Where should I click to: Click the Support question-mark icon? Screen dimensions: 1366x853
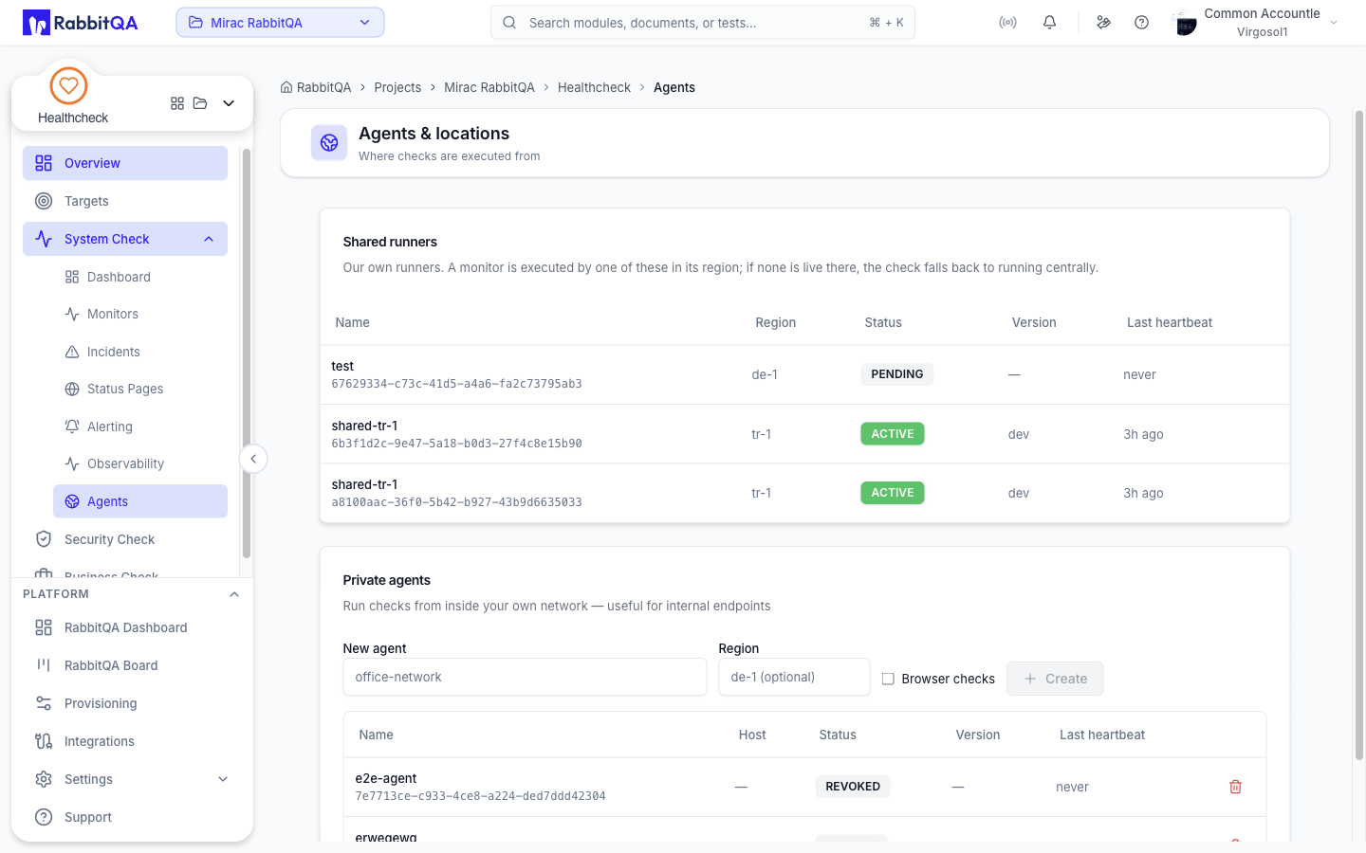(x=44, y=817)
